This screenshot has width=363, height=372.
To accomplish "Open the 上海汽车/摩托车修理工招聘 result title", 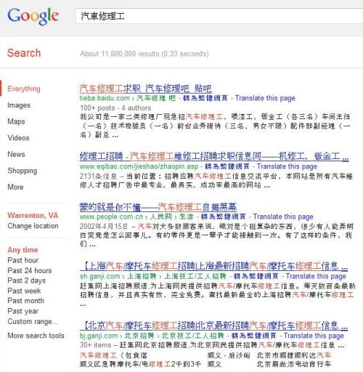I will click(x=213, y=266).
